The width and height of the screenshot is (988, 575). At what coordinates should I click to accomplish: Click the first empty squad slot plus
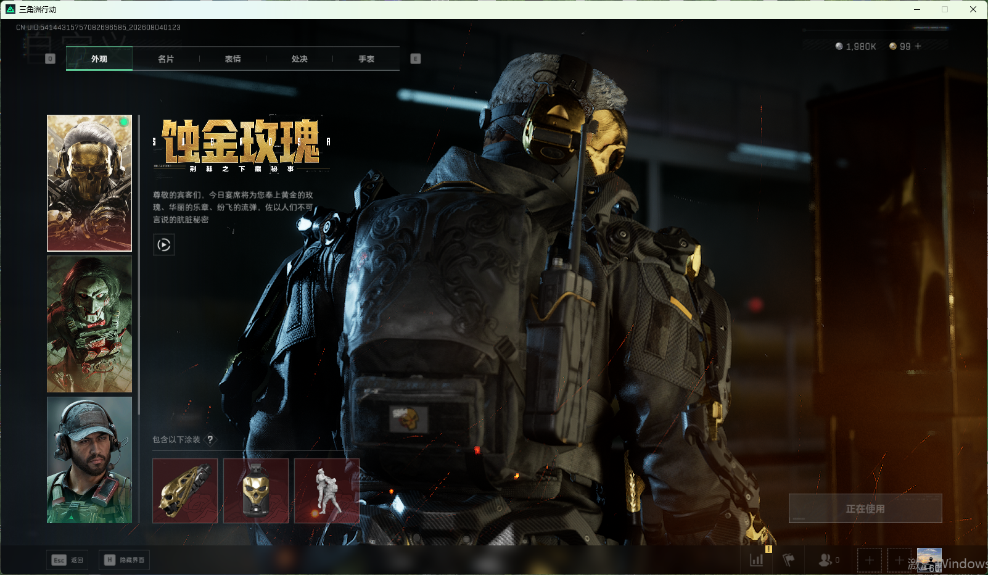(x=870, y=560)
